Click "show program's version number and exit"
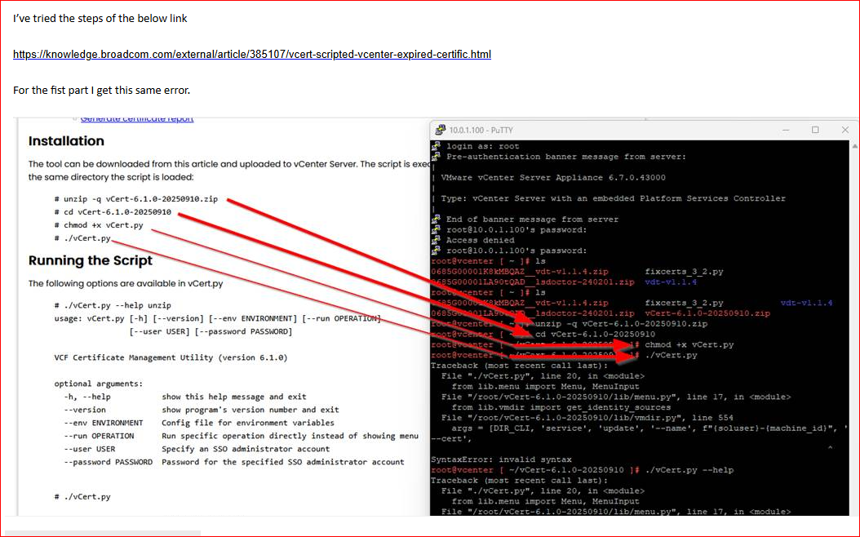 coord(250,410)
